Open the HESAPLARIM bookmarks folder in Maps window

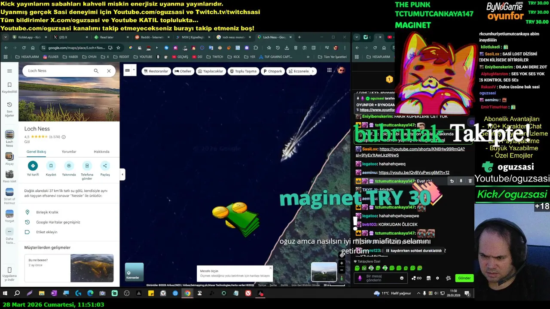tap(27, 57)
